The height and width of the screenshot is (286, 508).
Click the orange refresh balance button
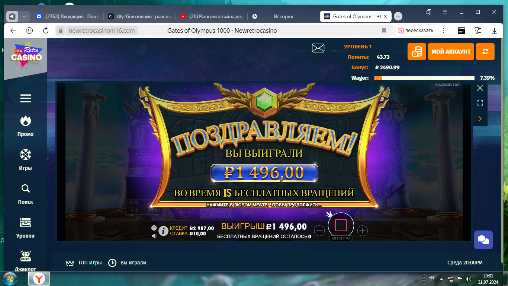tap(485, 51)
